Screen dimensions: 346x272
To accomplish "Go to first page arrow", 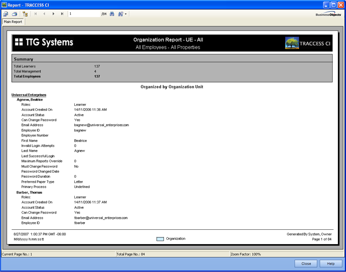I will [x=35, y=14].
